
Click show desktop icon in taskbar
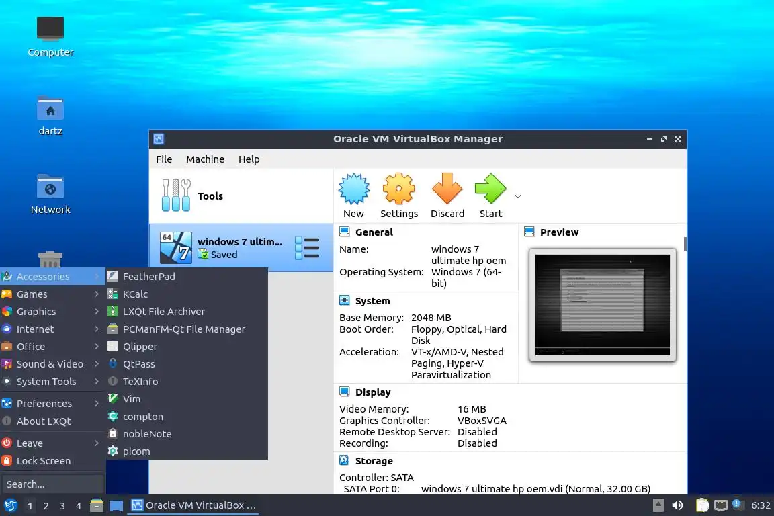pos(116,505)
